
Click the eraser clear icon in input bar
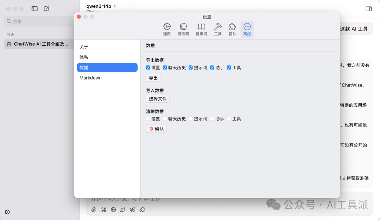click(x=142, y=209)
